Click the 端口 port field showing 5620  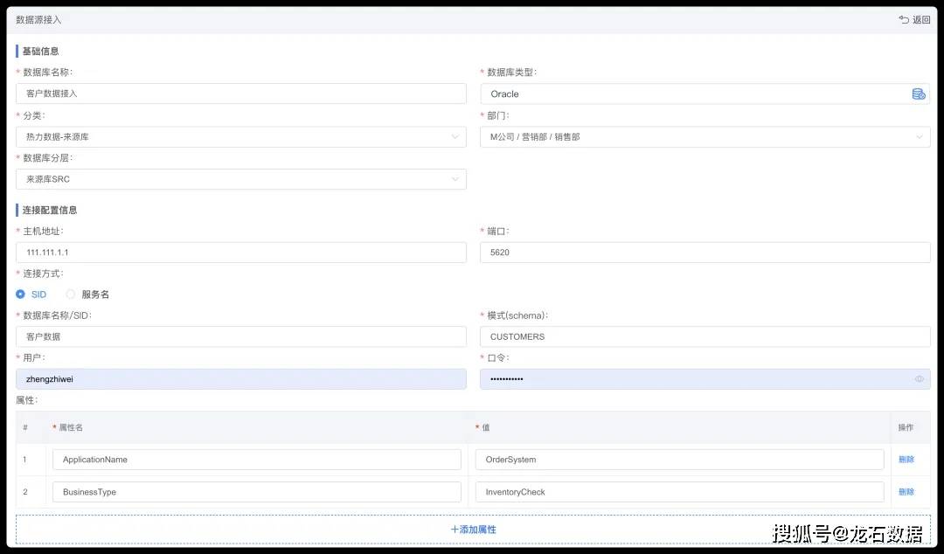pos(705,253)
